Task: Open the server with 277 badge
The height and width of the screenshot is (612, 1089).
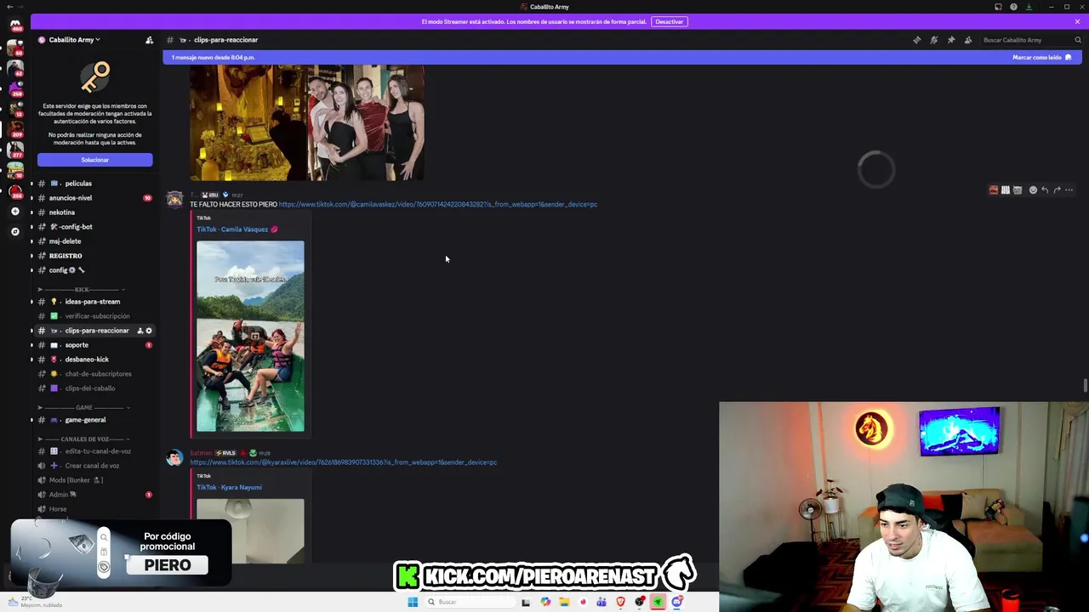Action: (x=14, y=150)
